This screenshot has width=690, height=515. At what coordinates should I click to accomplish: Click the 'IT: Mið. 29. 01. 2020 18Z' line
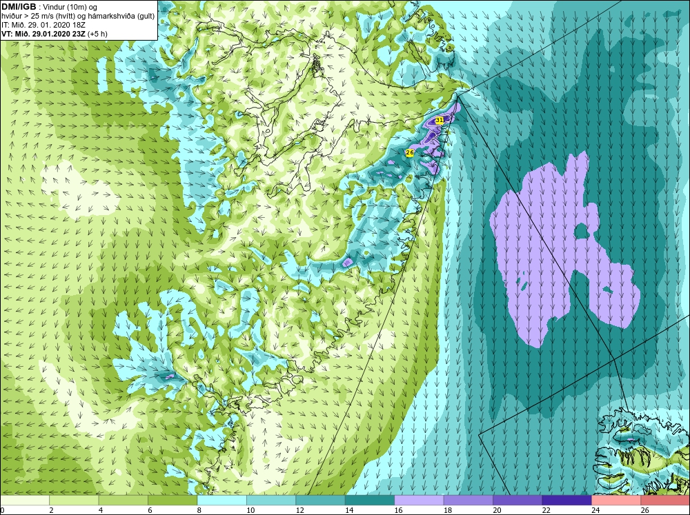[43, 25]
